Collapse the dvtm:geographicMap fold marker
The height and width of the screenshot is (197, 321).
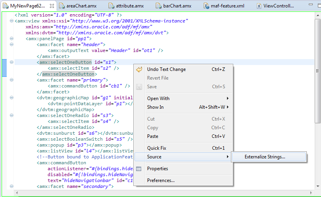click(12, 98)
